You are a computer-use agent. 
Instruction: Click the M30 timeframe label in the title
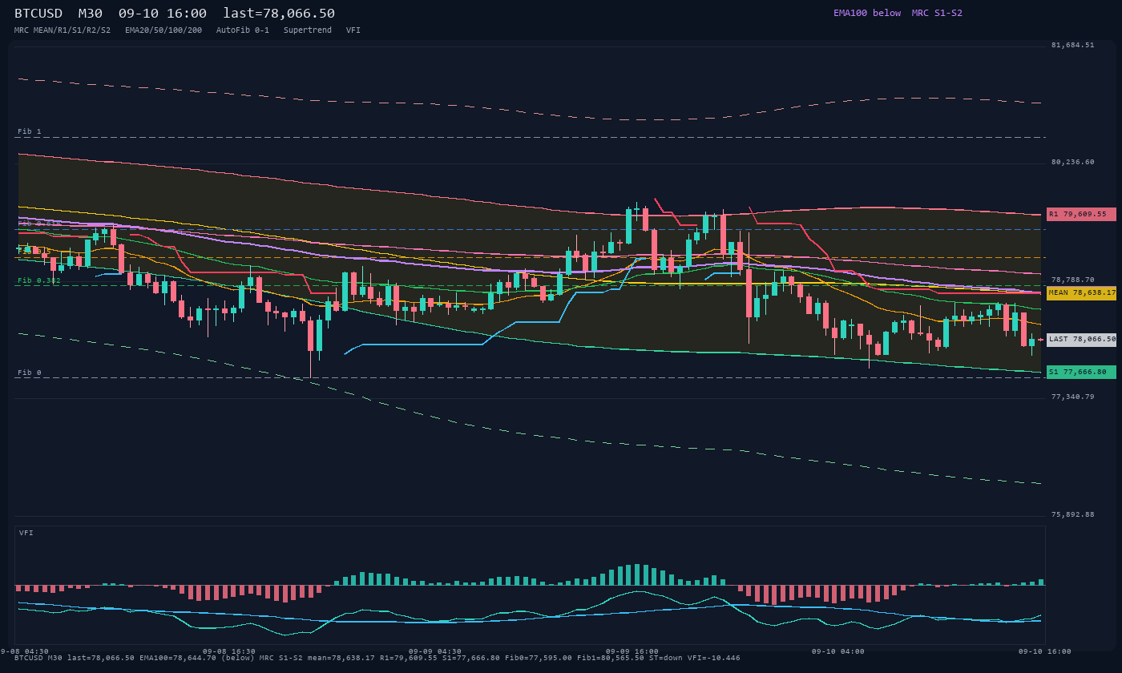pos(91,14)
